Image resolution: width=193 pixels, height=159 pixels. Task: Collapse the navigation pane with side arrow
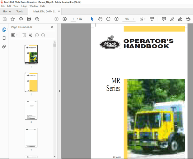pos(59,91)
